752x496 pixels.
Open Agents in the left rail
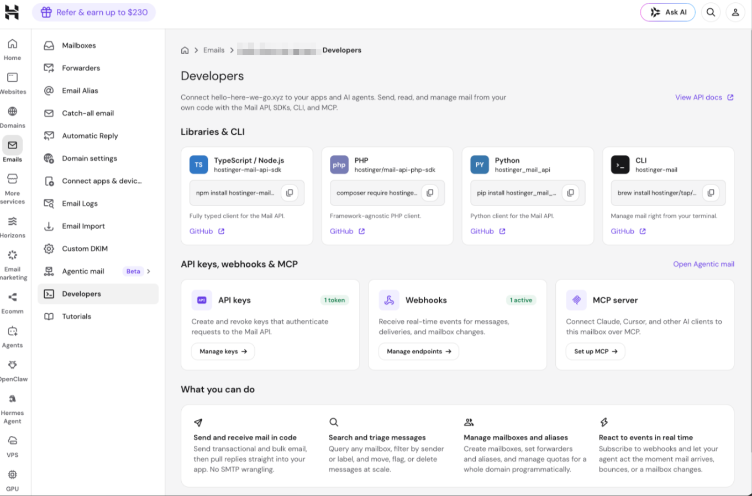[x=12, y=337]
